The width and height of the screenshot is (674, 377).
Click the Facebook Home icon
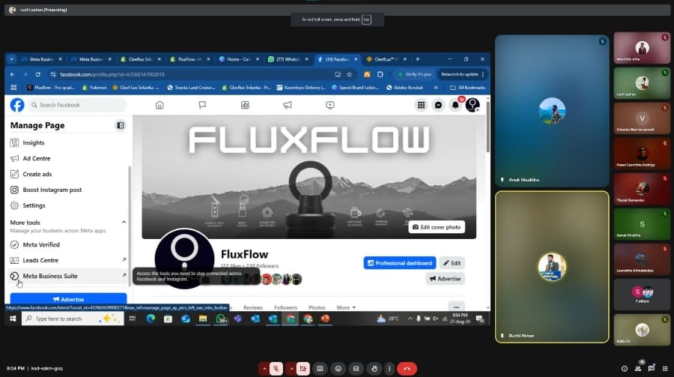tap(159, 105)
